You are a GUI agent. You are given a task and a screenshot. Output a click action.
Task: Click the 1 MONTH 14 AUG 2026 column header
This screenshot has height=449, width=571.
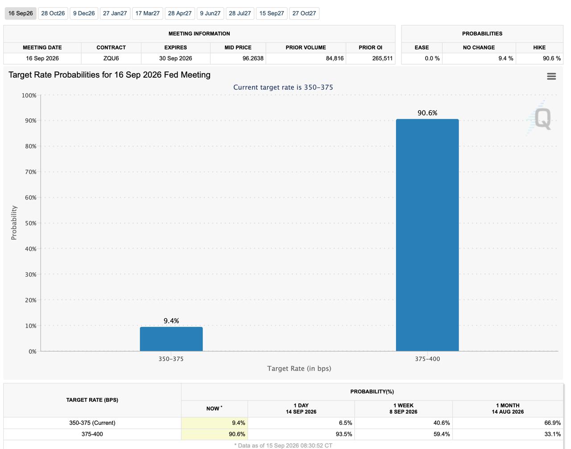(x=508, y=408)
